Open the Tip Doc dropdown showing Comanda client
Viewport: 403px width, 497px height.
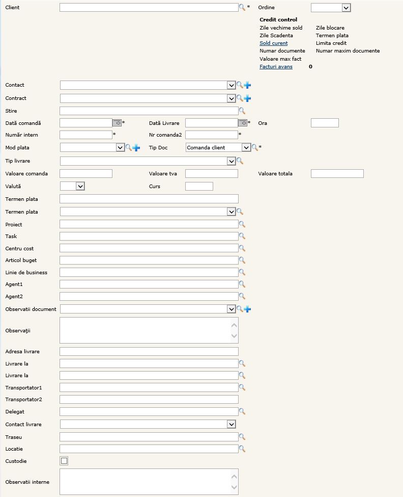[246, 147]
